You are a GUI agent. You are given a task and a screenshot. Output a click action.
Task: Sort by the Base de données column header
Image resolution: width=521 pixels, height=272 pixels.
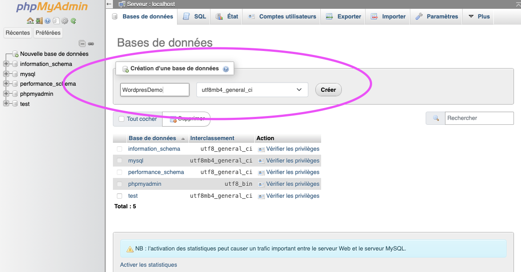[x=152, y=138]
